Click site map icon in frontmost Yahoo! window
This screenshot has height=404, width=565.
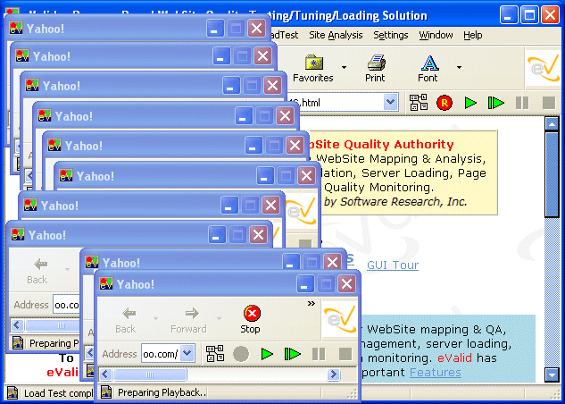[x=215, y=354]
